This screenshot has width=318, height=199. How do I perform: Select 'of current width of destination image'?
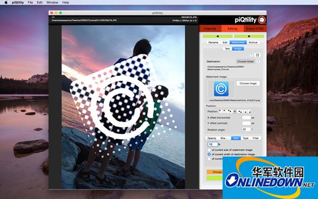[209, 154]
